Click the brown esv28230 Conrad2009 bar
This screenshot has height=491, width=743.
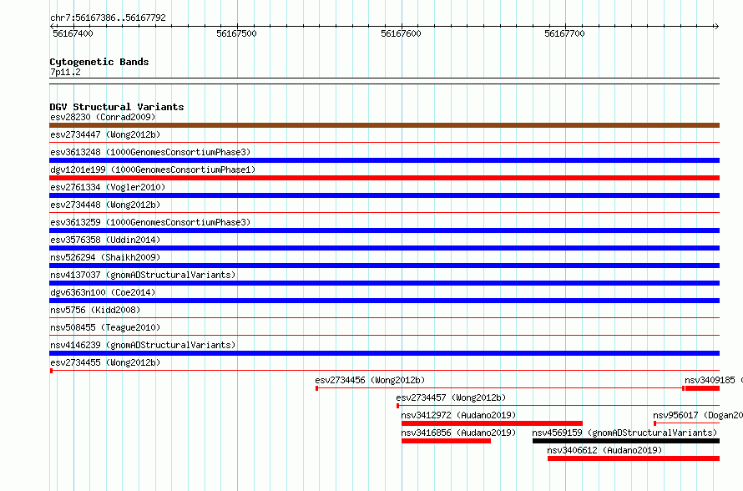tap(384, 125)
